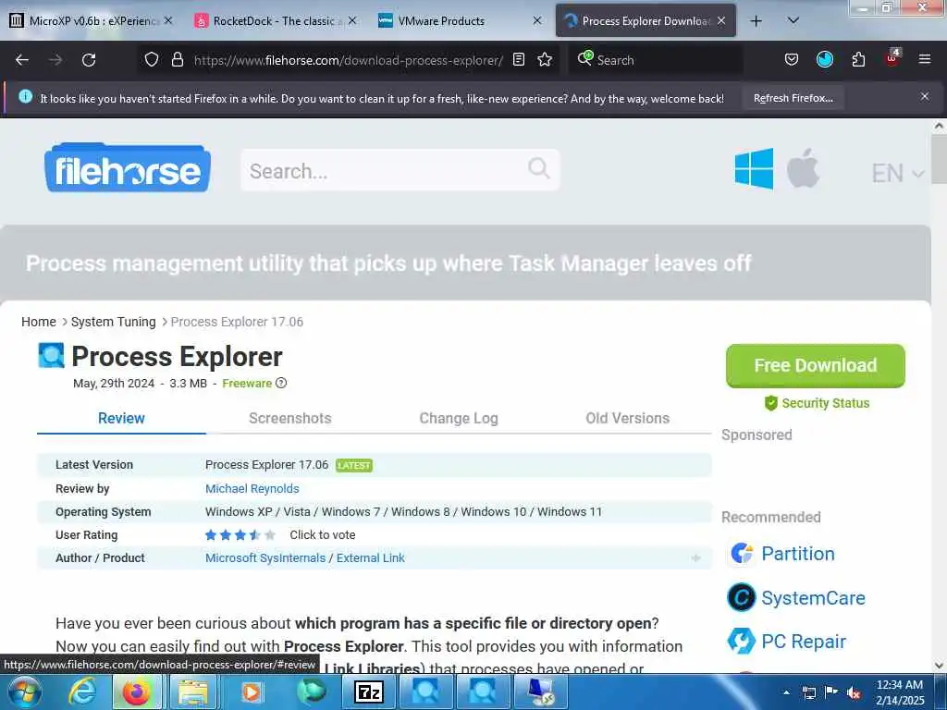Select the Process Explorer Download tab
Viewport: 947px width, 710px height.
[645, 21]
